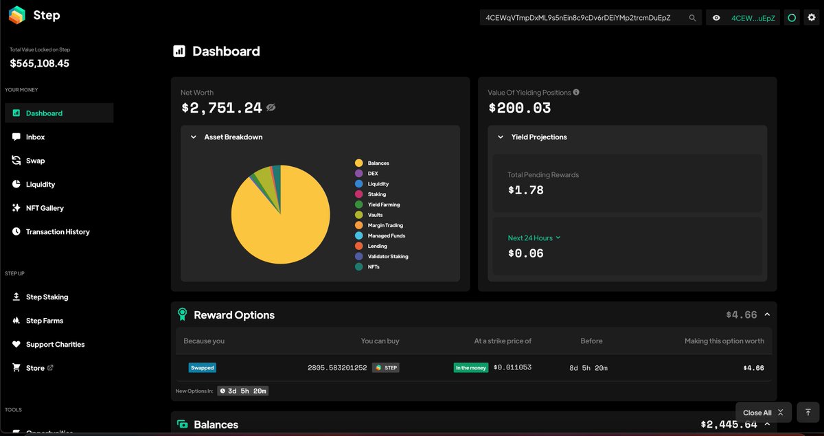Click the STEP token badge
This screenshot has height=436, width=824.
386,367
